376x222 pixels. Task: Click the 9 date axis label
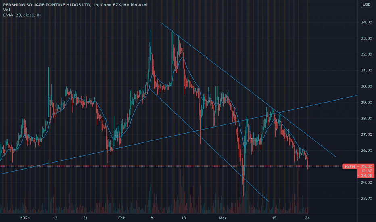152,218
